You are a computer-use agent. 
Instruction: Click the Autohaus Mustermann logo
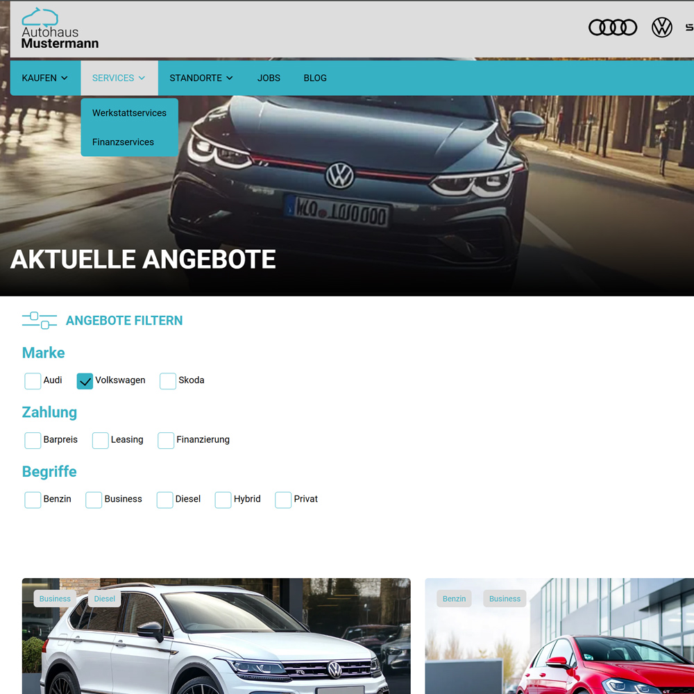click(60, 28)
